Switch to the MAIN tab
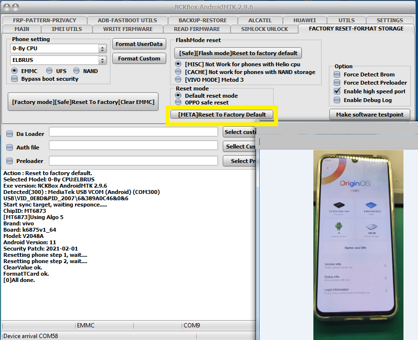The width and height of the screenshot is (418, 340). [x=22, y=29]
